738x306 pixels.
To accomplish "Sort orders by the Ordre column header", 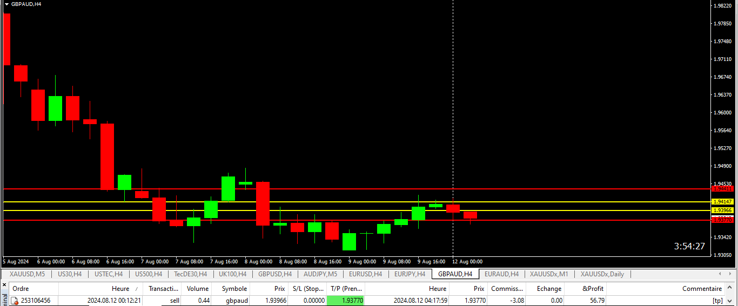I will [x=21, y=289].
